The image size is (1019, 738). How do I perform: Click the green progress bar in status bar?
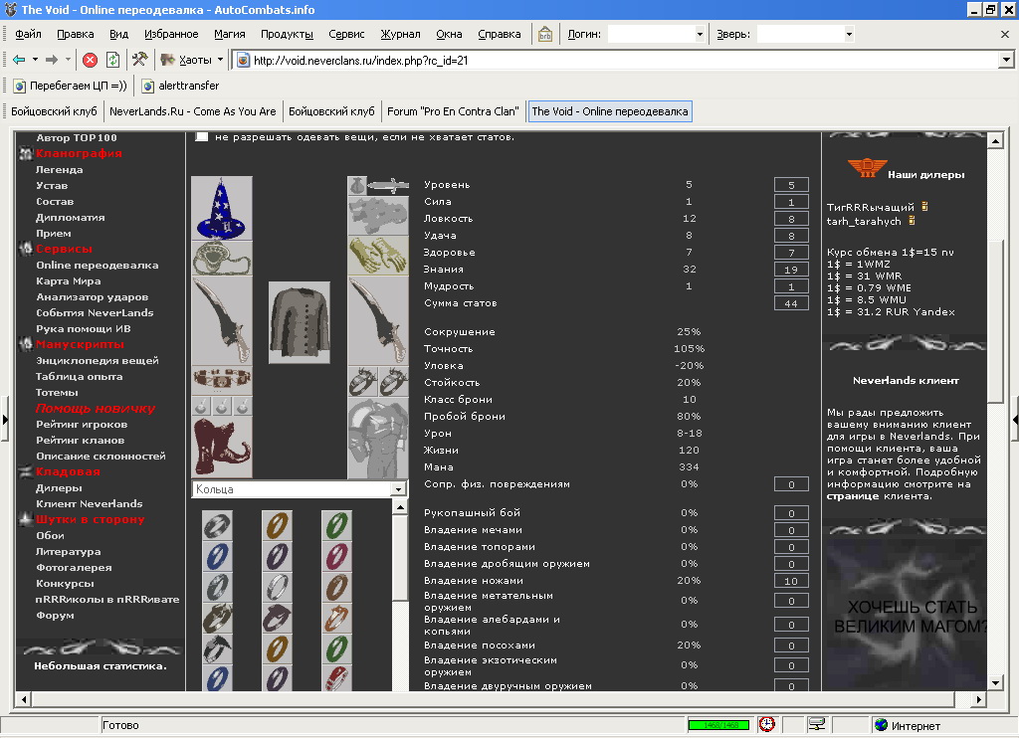(718, 725)
